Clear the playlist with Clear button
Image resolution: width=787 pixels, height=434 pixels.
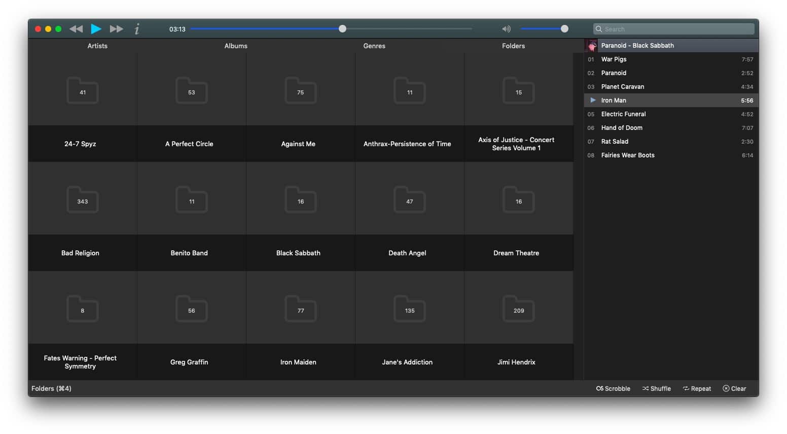(x=734, y=389)
